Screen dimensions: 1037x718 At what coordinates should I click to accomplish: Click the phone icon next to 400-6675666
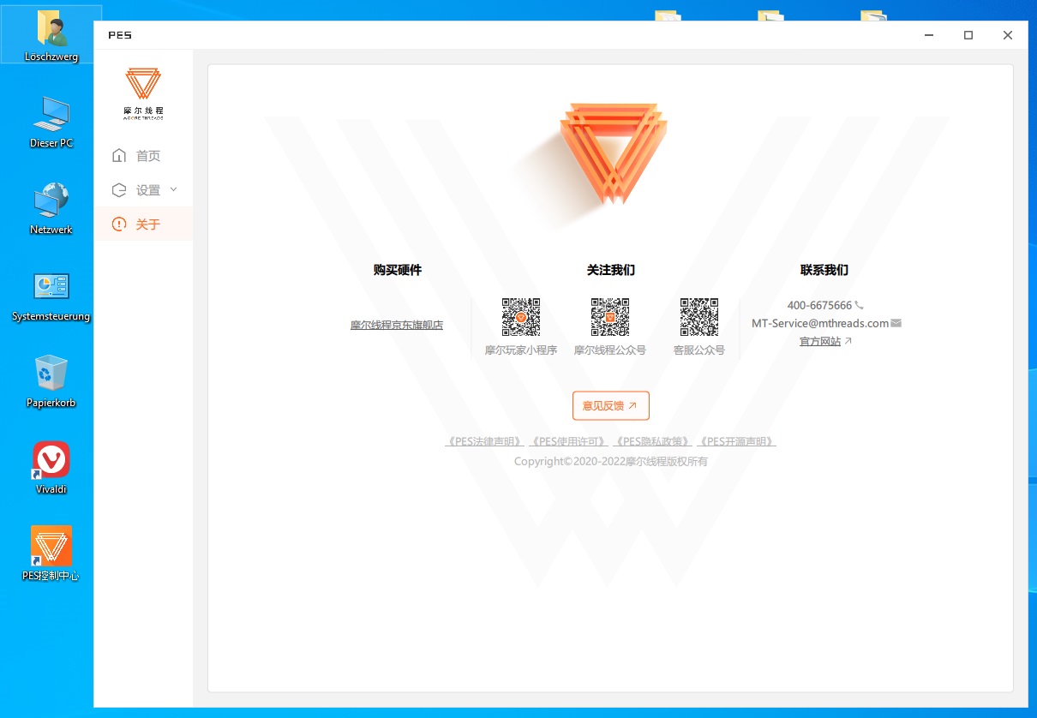860,305
